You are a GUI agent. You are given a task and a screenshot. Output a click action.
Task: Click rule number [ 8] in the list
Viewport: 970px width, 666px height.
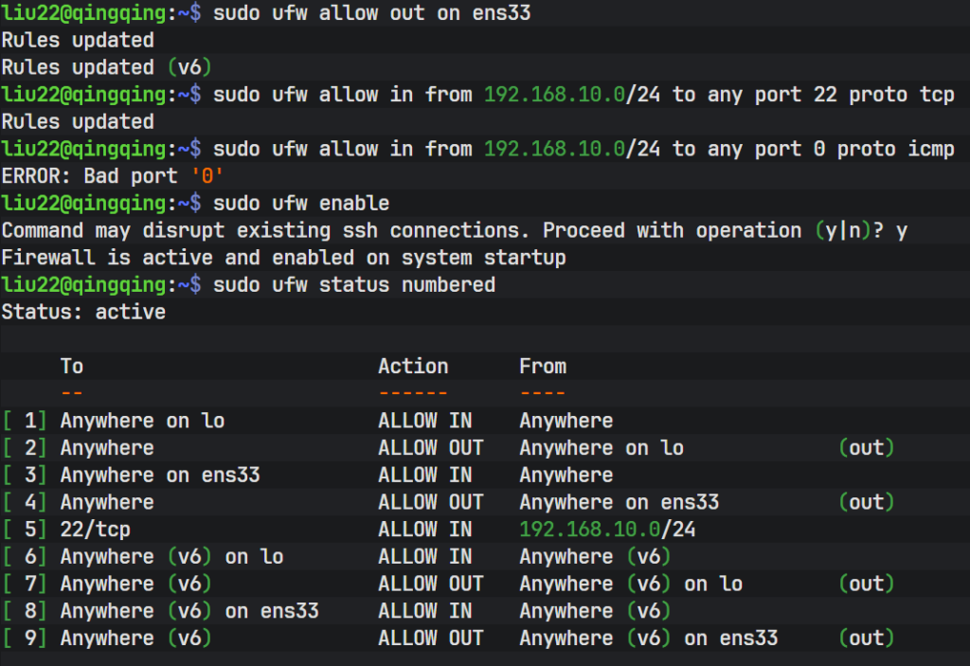(25, 611)
